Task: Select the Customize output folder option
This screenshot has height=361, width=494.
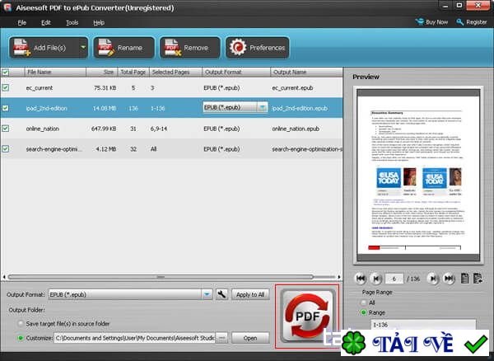Action: (x=21, y=338)
